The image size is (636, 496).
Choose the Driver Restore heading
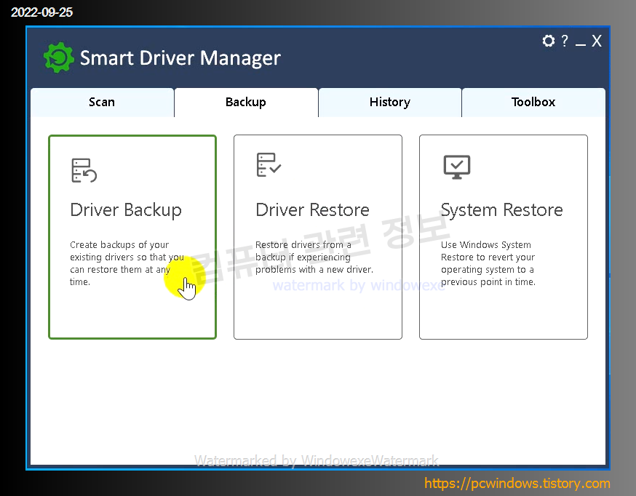point(312,210)
